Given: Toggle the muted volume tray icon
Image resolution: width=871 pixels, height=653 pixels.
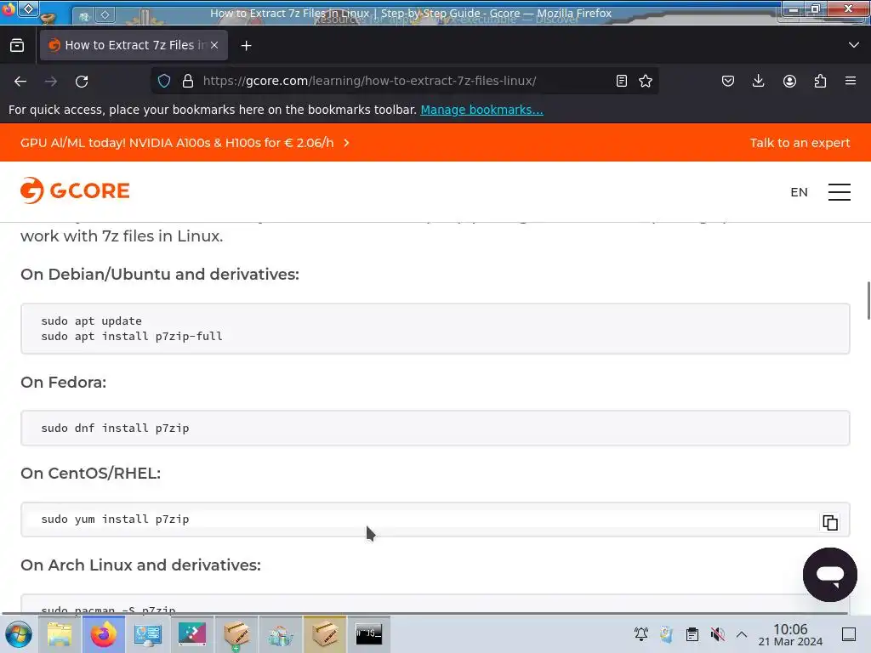Looking at the screenshot, I should point(718,634).
